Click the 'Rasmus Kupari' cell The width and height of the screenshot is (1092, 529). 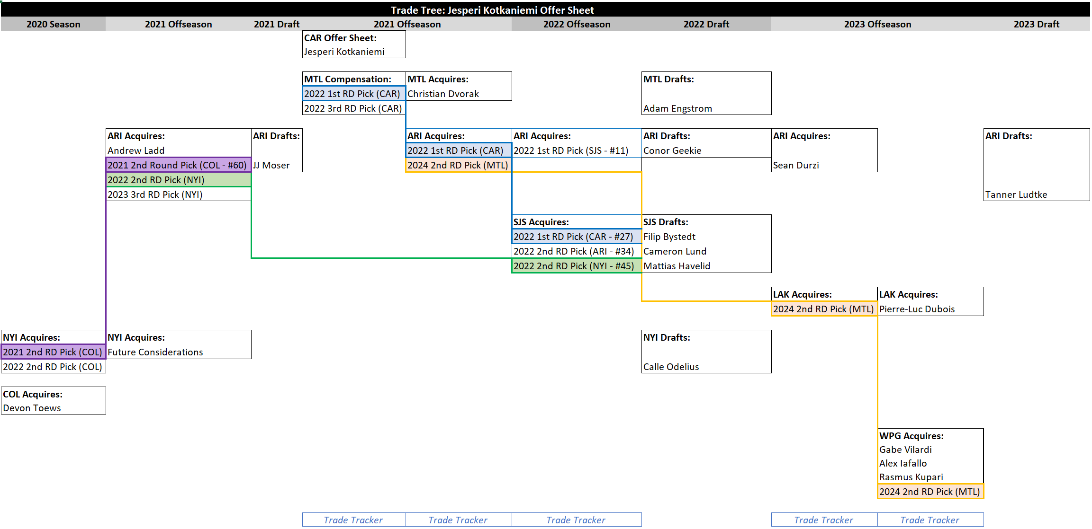(930, 477)
